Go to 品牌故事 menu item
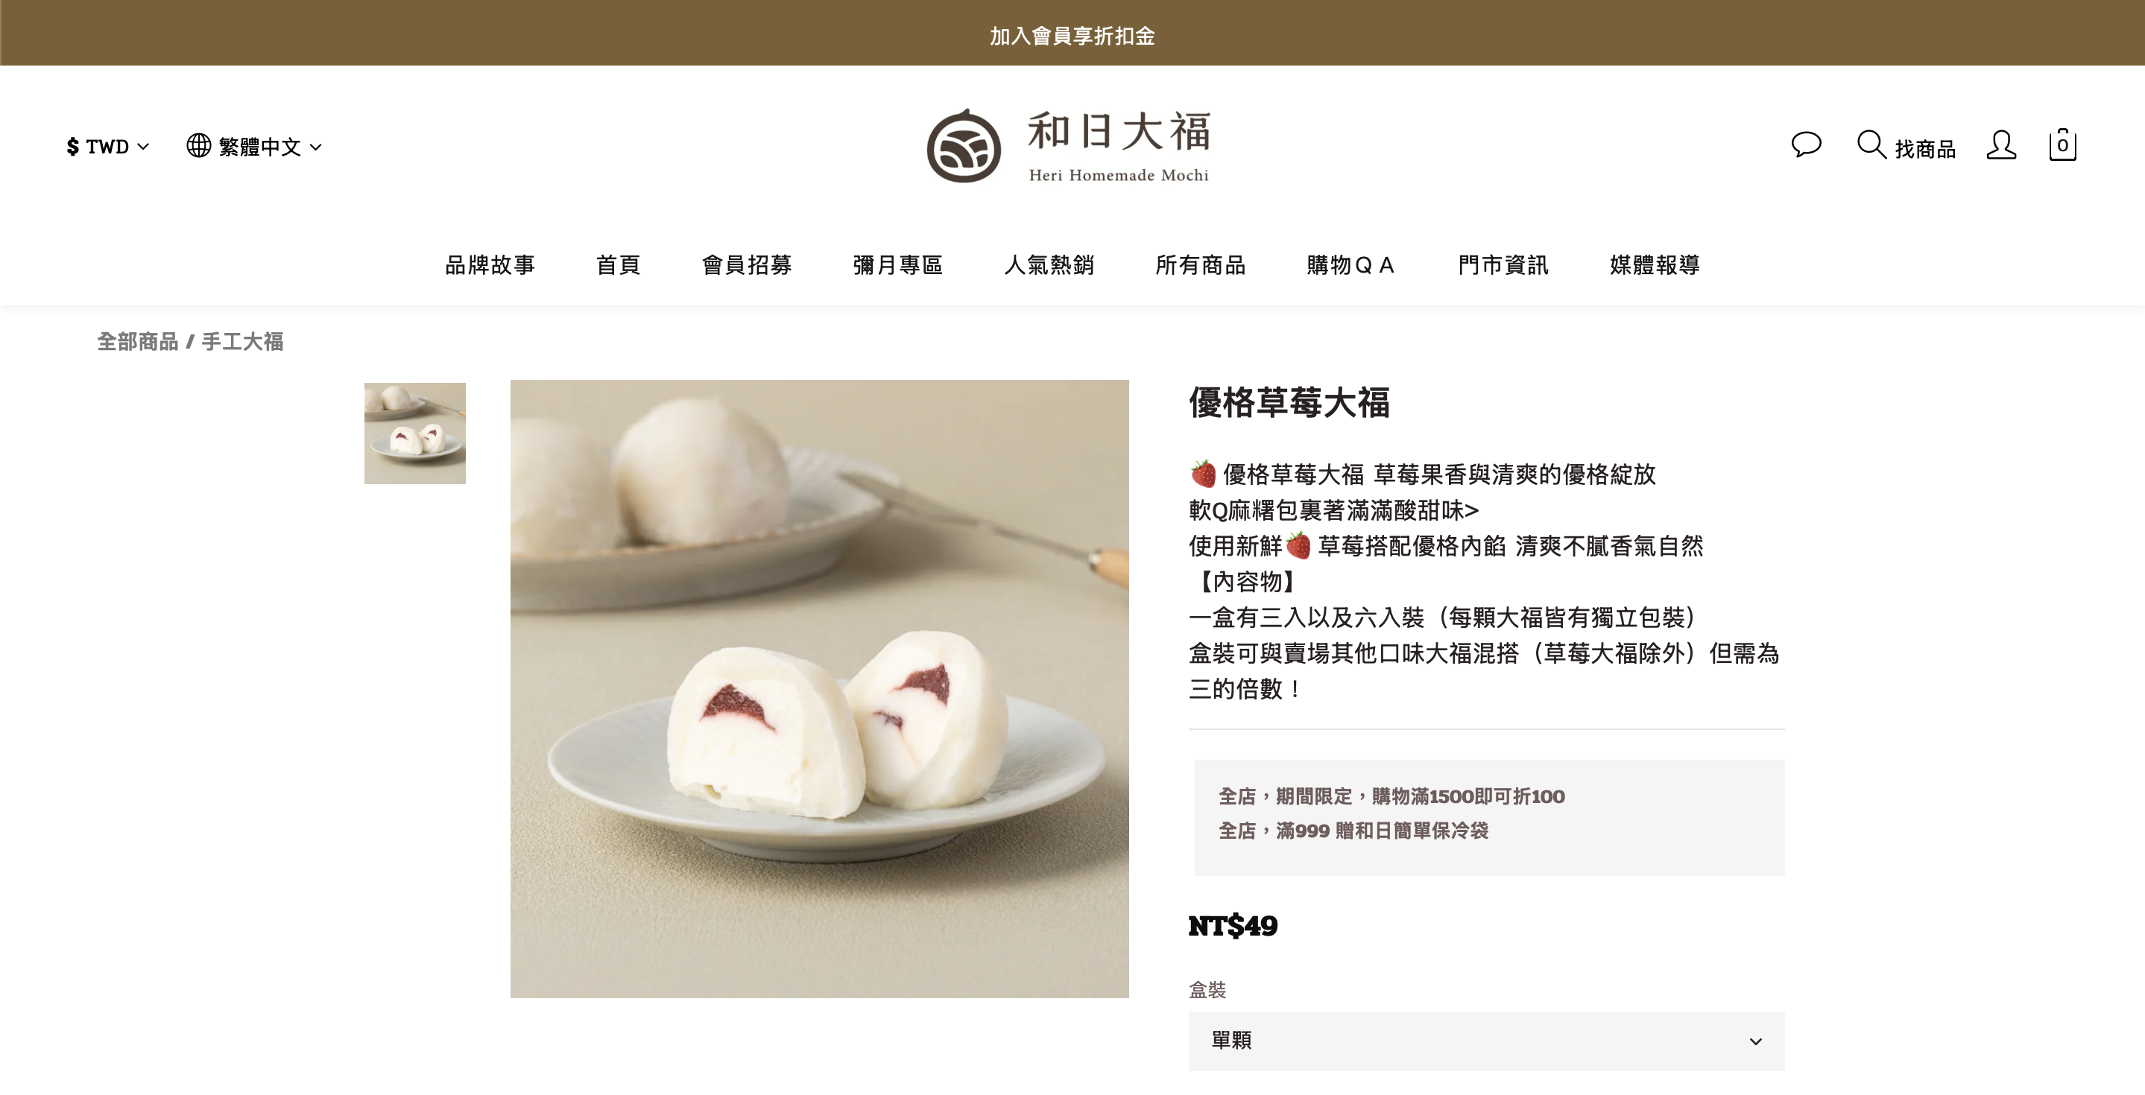This screenshot has height=1095, width=2145. [490, 264]
